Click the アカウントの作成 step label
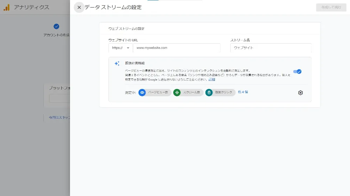This screenshot has height=196, width=350. (x=56, y=35)
